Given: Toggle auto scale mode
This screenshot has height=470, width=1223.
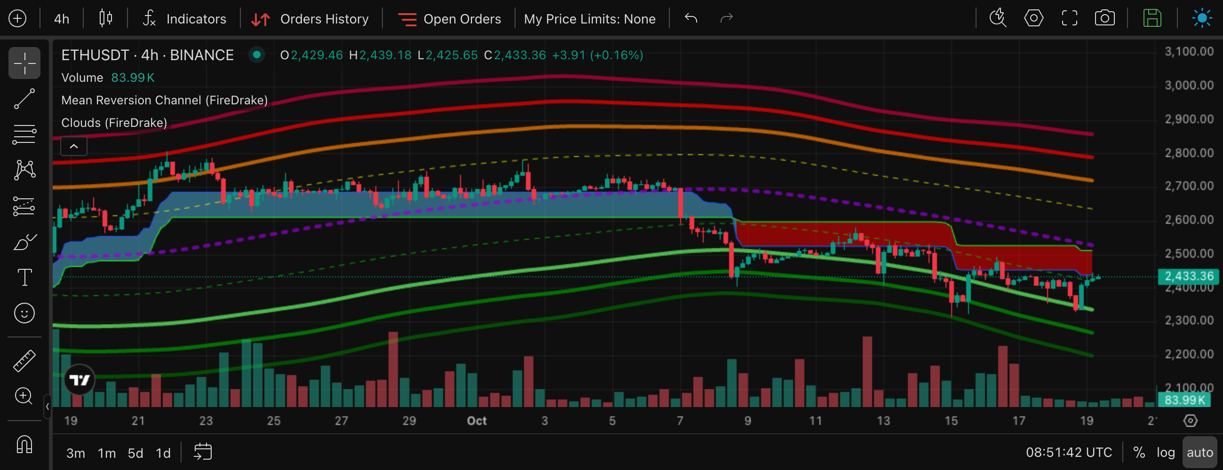Looking at the screenshot, I should point(1200,453).
